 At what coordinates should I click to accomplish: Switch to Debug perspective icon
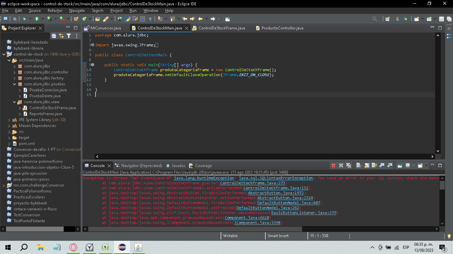point(406,19)
